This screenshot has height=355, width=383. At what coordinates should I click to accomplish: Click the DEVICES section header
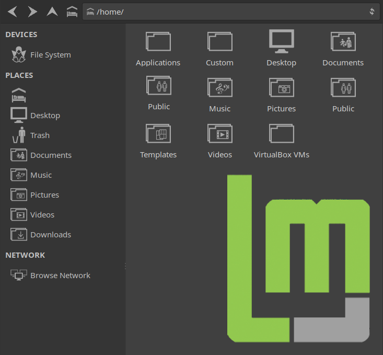pos(21,35)
